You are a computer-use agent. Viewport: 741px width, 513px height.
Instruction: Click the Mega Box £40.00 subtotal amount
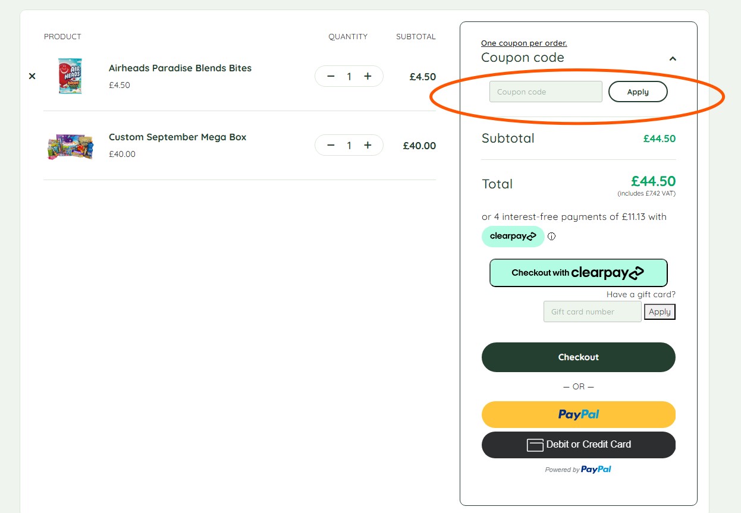coord(419,146)
